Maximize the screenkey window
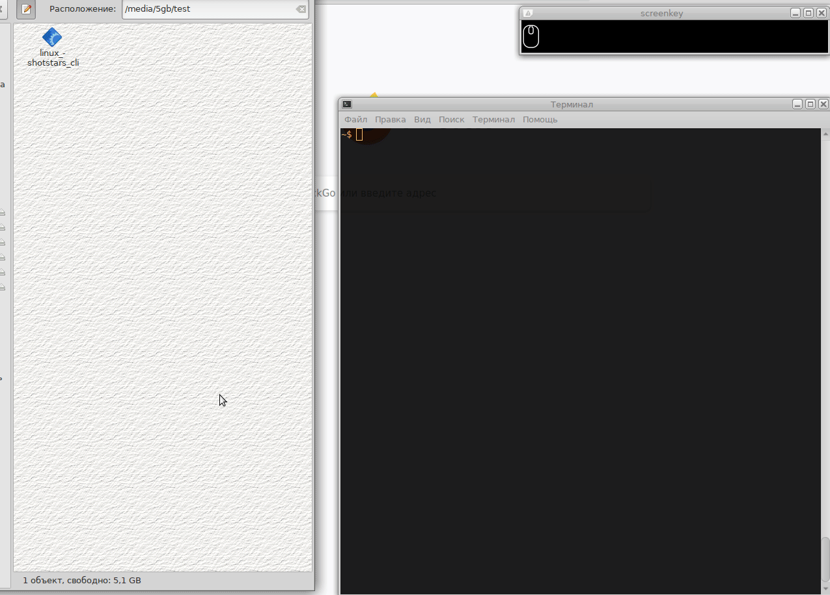Screen dimensions: 830x595 pos(809,12)
